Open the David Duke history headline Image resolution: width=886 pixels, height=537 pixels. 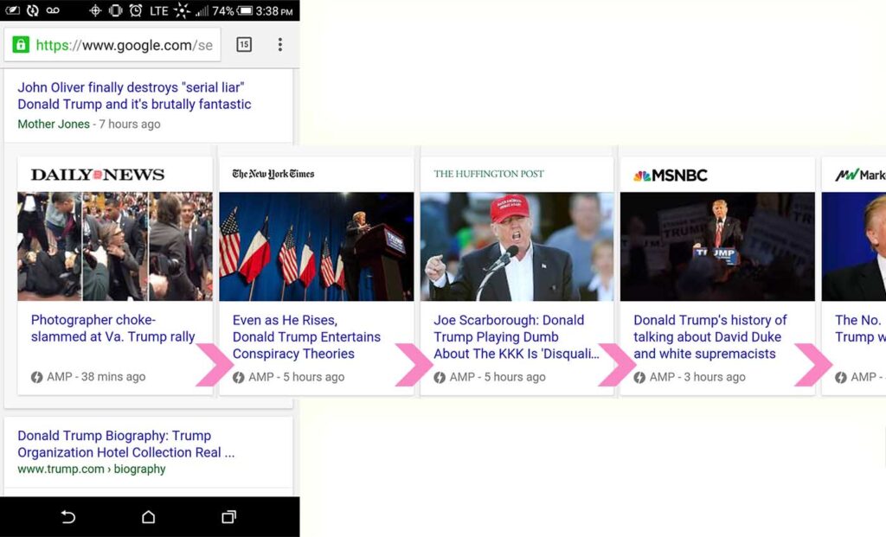710,336
